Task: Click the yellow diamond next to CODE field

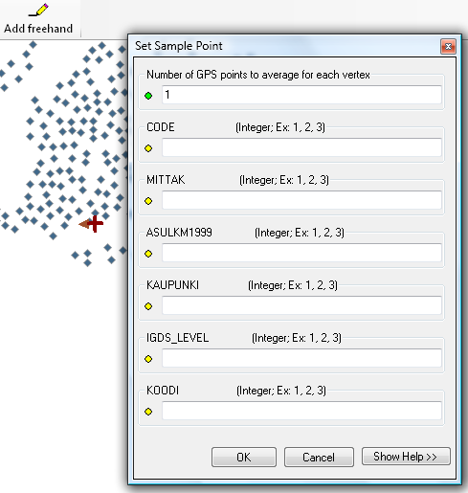Action: coord(148,148)
